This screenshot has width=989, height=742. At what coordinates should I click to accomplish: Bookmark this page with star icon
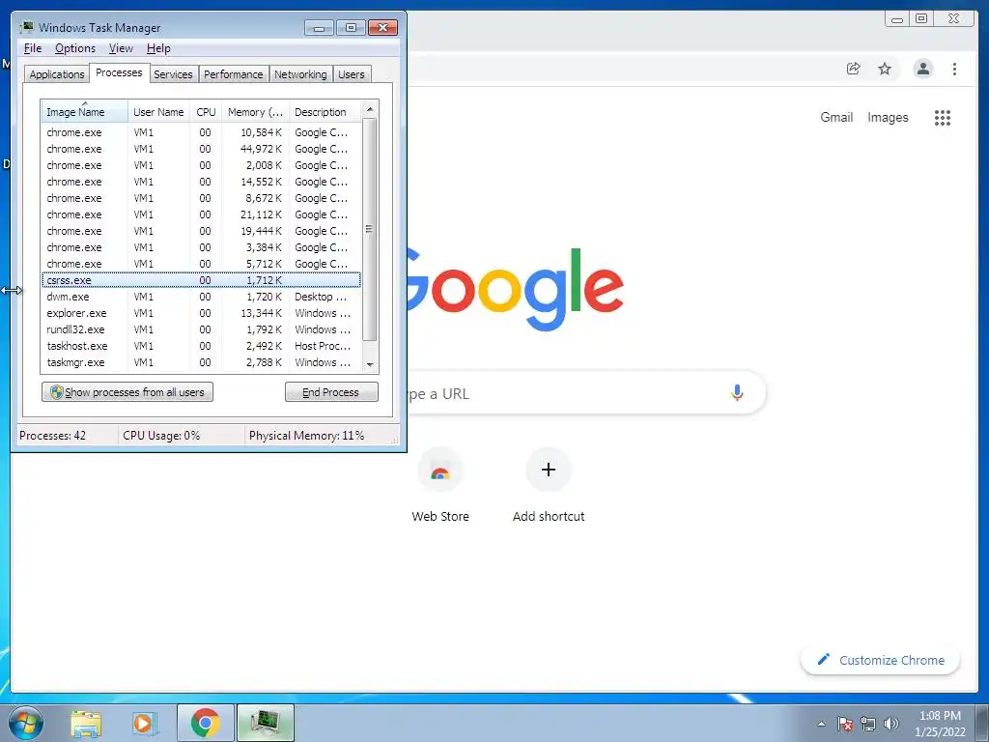pos(885,69)
